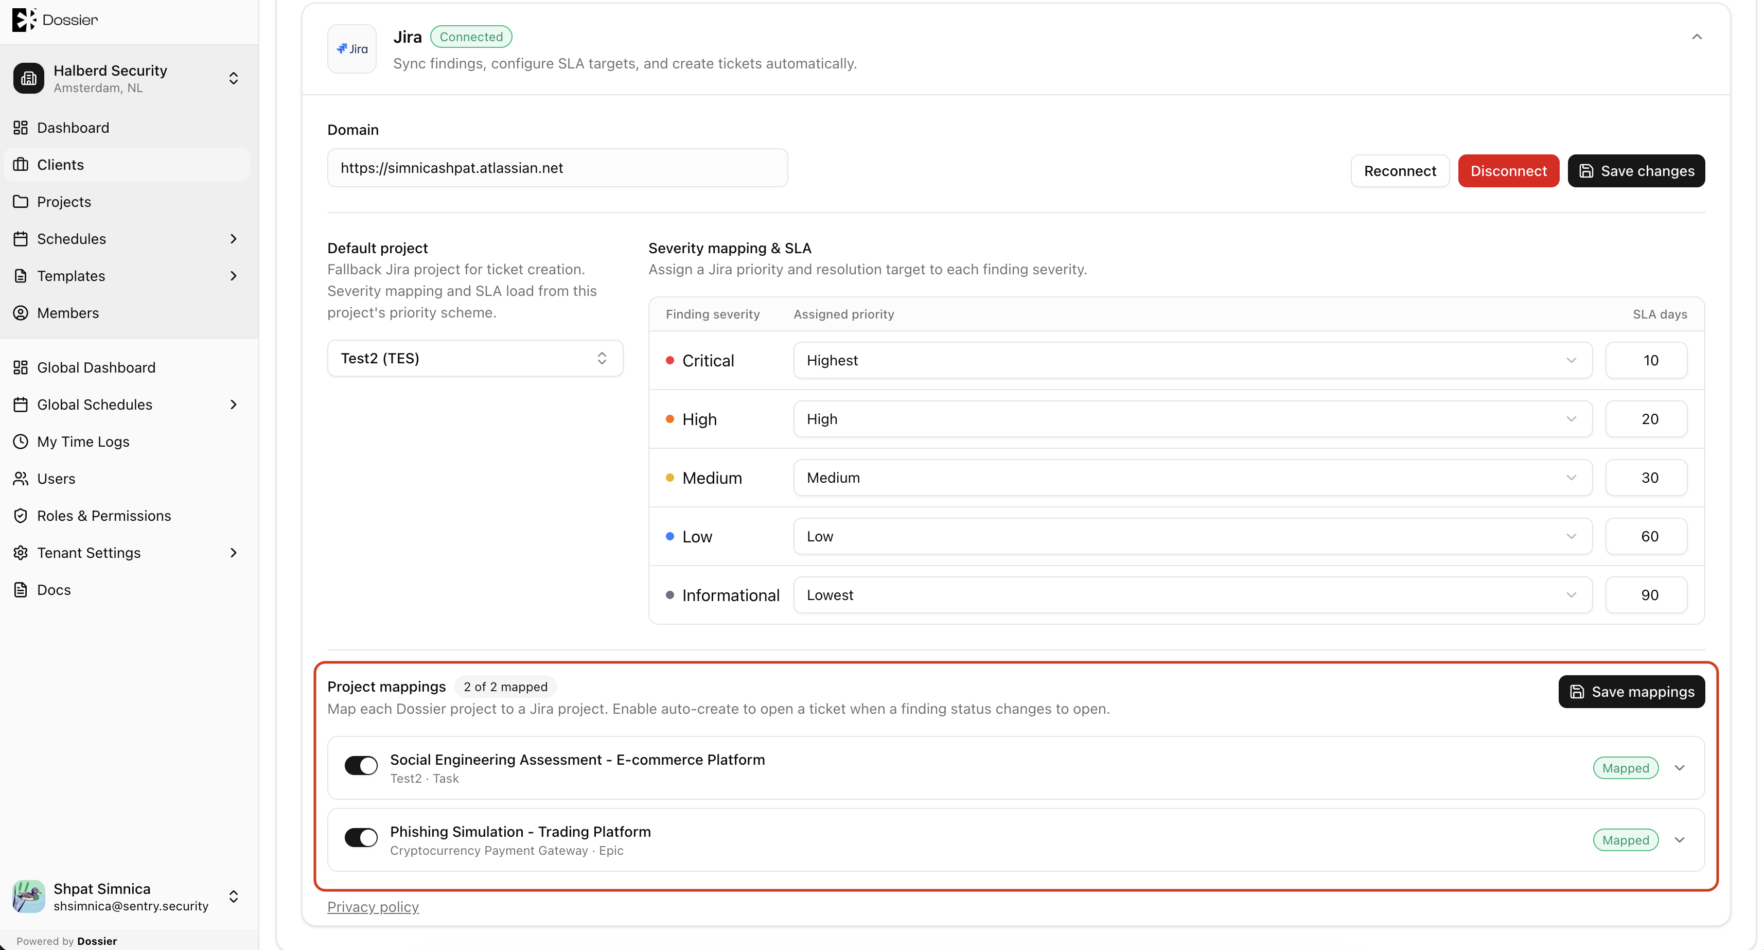Click the Low SLA days field showing 60
1764x950 pixels.
coord(1646,536)
